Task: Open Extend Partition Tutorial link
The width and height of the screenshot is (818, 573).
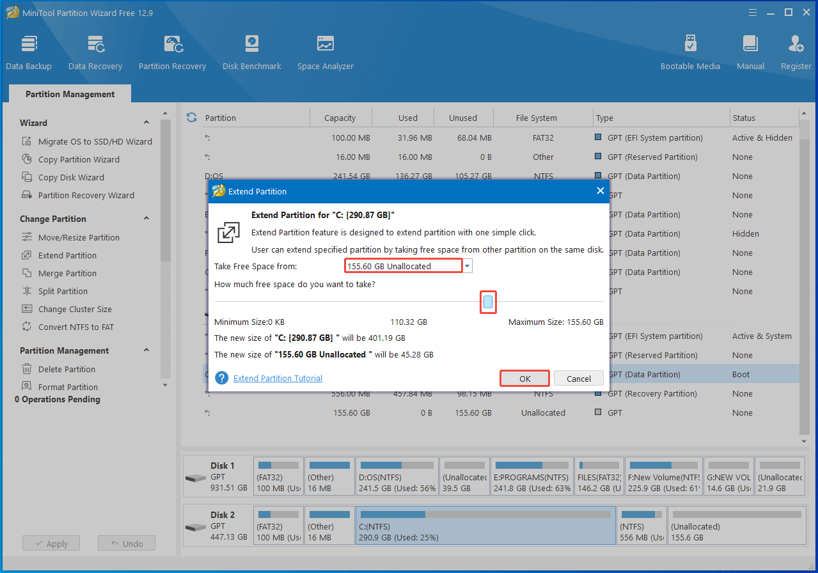Action: tap(278, 378)
